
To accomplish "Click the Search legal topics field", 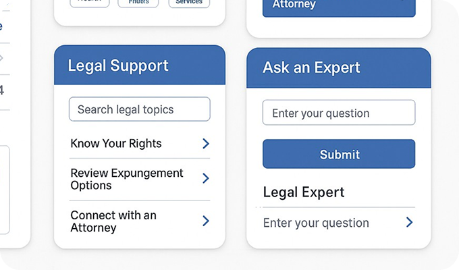I will pyautogui.click(x=140, y=109).
